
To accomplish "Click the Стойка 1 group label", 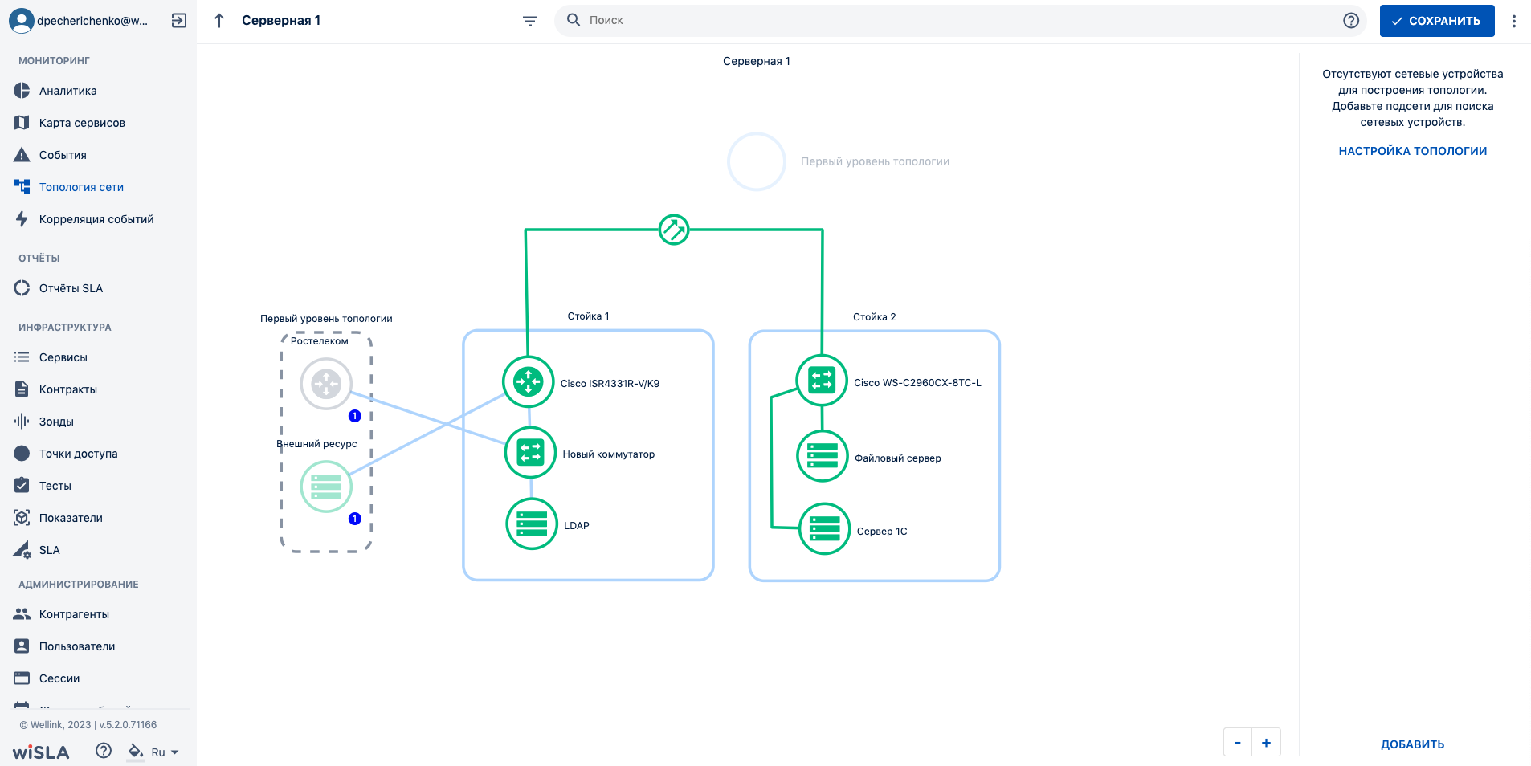I will click(x=588, y=316).
